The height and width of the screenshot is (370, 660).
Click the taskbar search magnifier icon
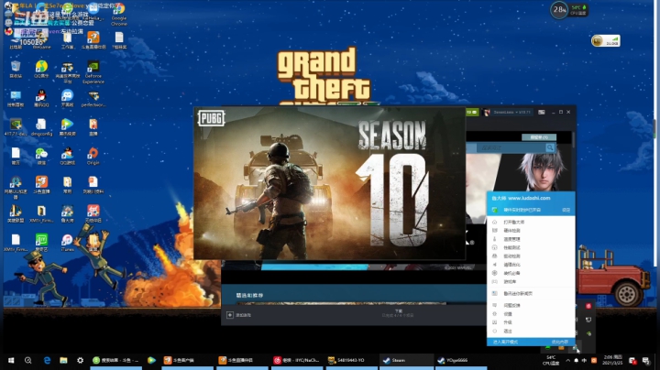click(x=28, y=360)
